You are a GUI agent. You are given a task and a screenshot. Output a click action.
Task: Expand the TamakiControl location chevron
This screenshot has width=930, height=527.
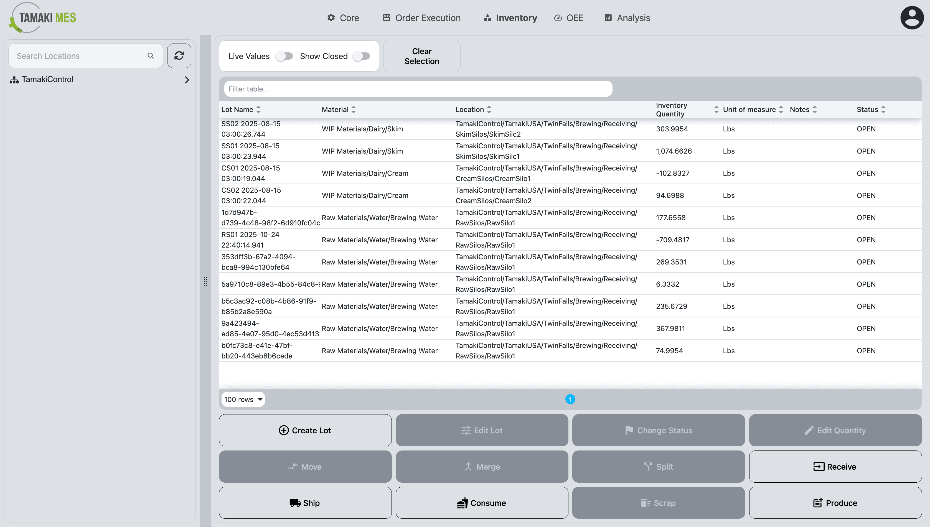coord(187,80)
